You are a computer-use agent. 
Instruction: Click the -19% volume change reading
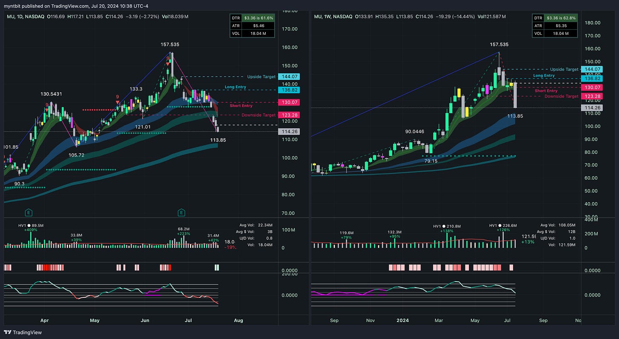tap(230, 247)
